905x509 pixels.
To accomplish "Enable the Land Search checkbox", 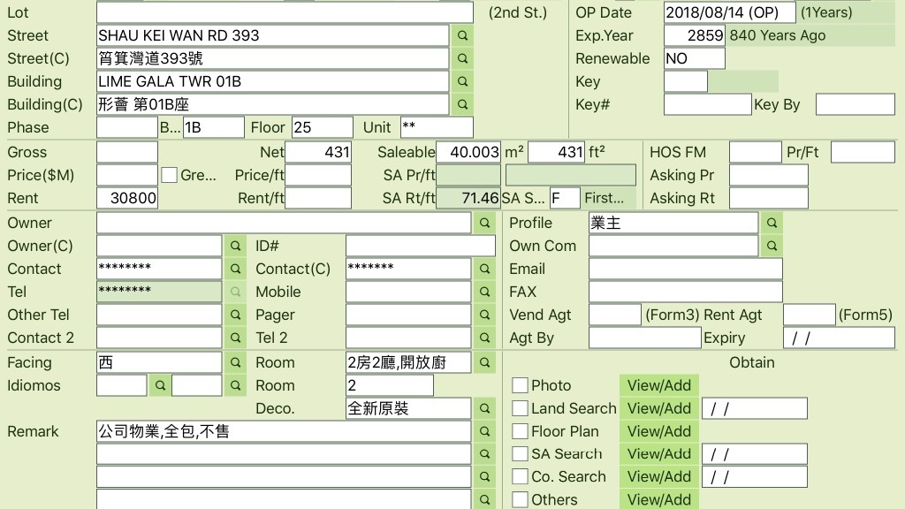I will tap(521, 408).
